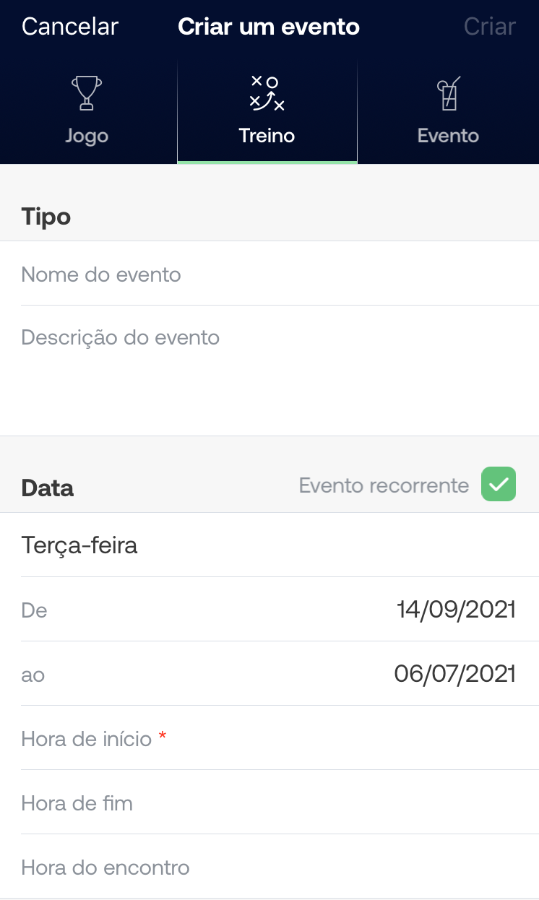Image resolution: width=539 pixels, height=900 pixels.
Task: Switch to the Jogo tab label
Action: [x=87, y=136]
